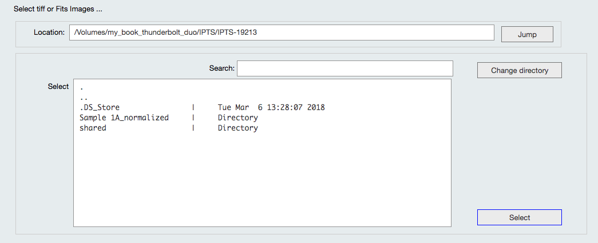The height and width of the screenshot is (243, 598).
Task: Select the single-dot current directory entry
Action: [x=82, y=88]
